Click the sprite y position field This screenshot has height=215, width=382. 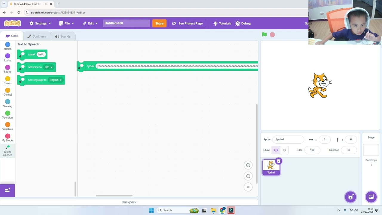pyautogui.click(x=351, y=139)
